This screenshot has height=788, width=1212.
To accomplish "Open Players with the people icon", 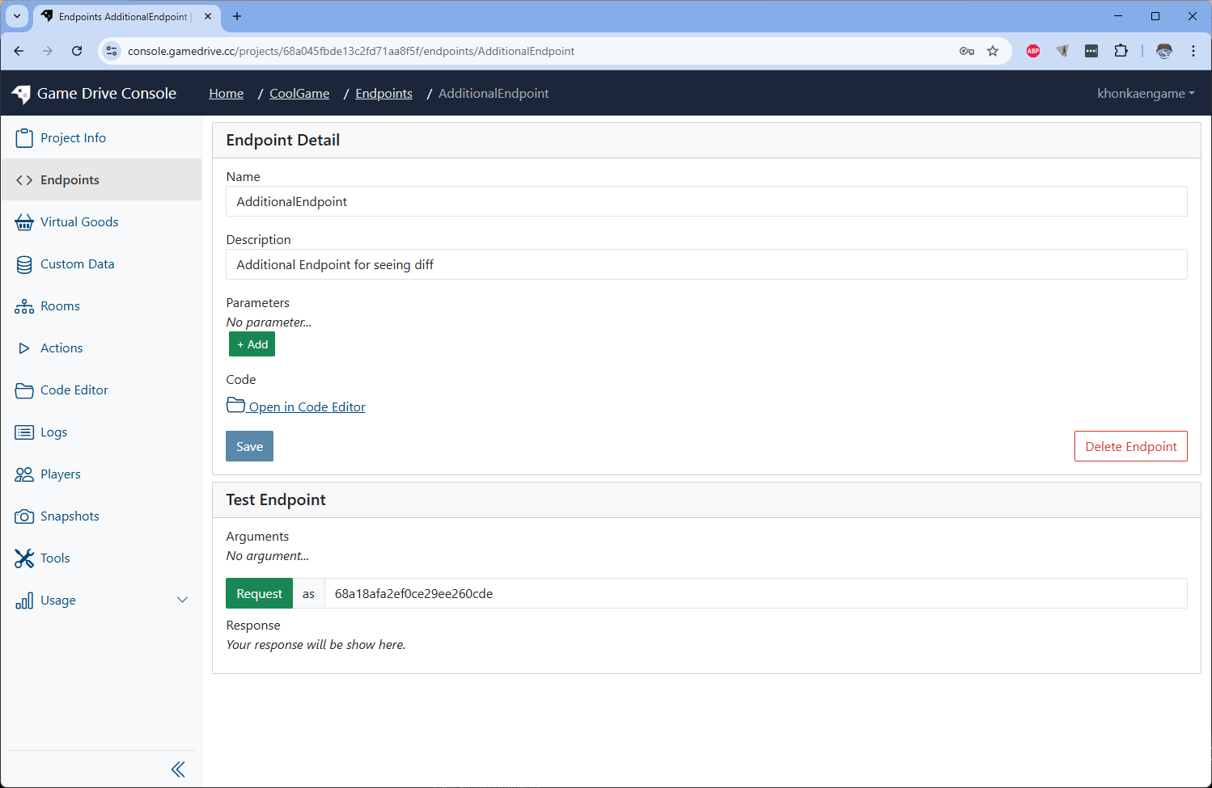I will [x=24, y=474].
